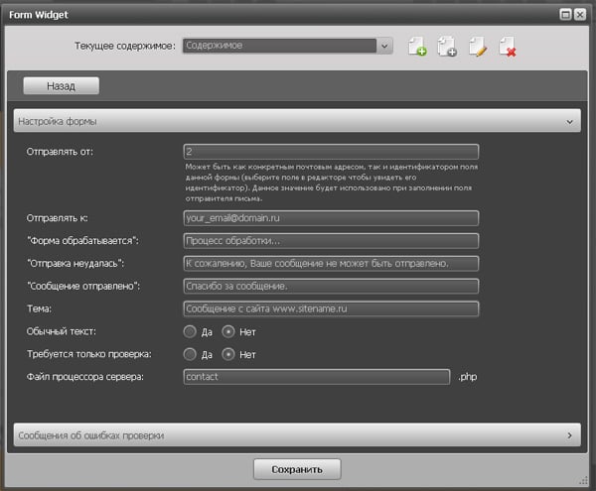Close the Form Widget dialog

pyautogui.click(x=580, y=14)
